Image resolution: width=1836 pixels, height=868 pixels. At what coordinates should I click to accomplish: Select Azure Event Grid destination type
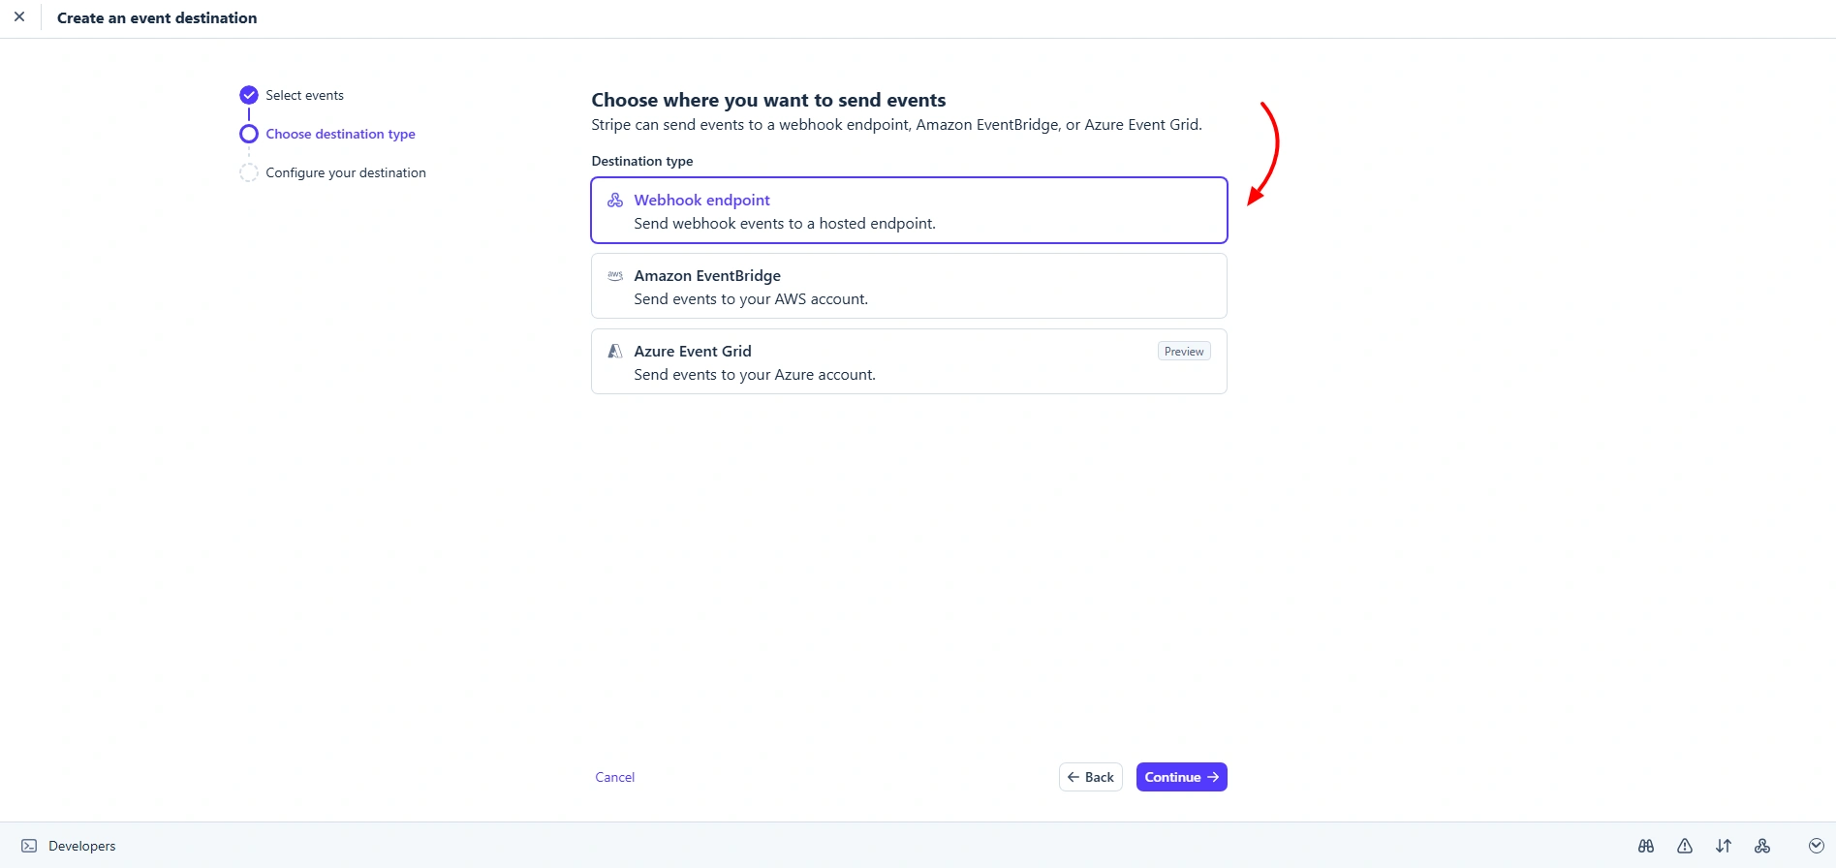coord(909,361)
